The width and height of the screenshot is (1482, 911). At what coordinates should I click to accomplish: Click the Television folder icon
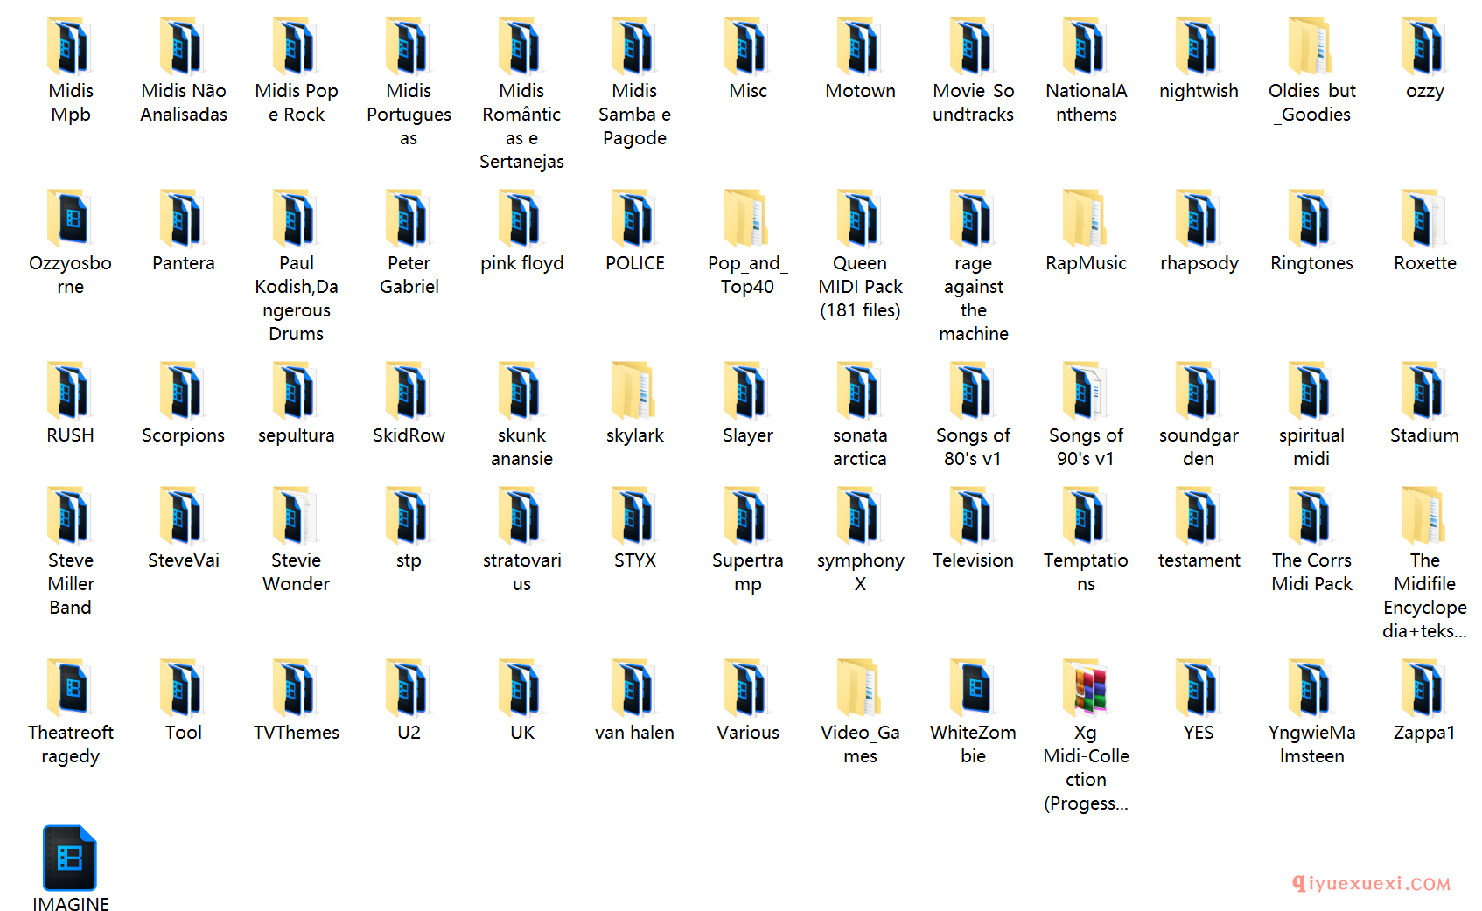coord(973,517)
